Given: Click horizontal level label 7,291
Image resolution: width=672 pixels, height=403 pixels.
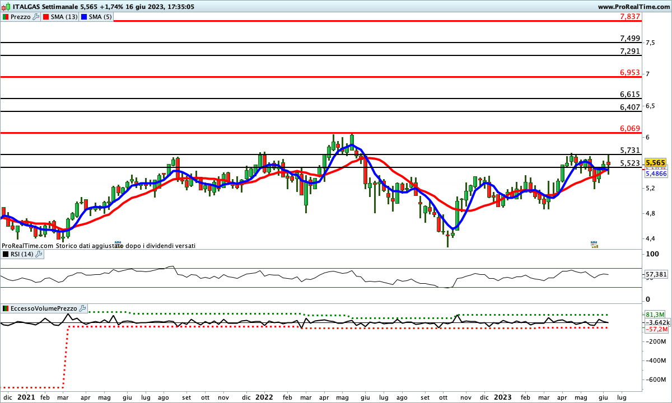Looking at the screenshot, I should coord(630,51).
